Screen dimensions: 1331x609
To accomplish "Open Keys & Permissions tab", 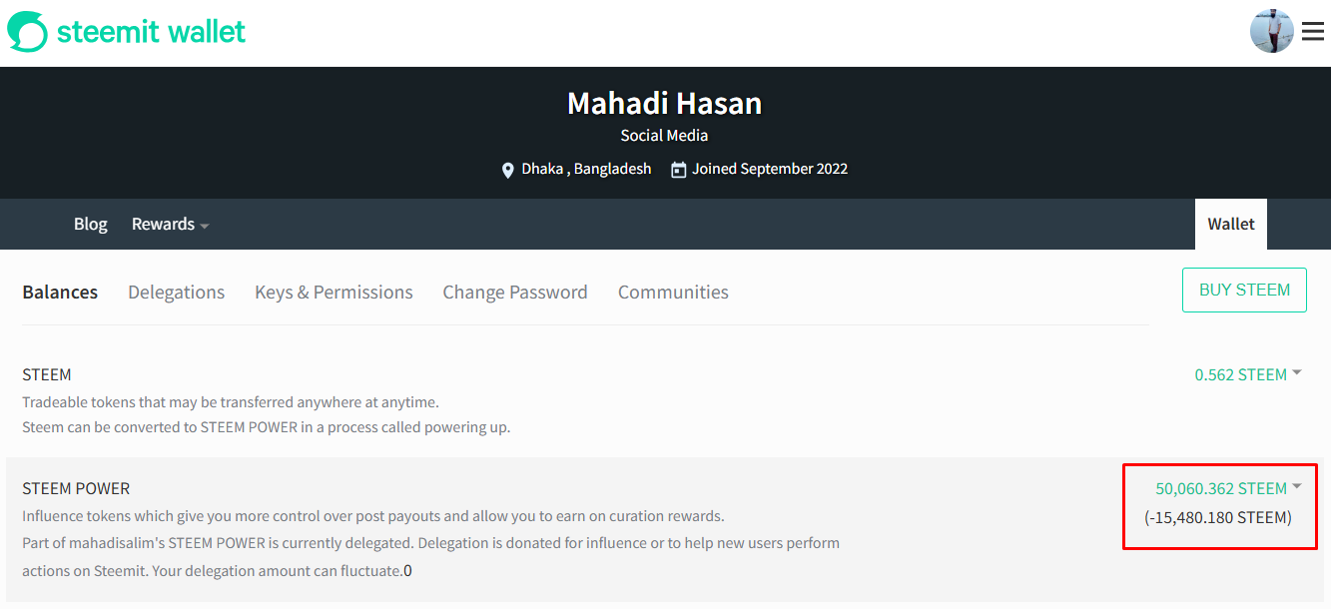I will pos(333,293).
